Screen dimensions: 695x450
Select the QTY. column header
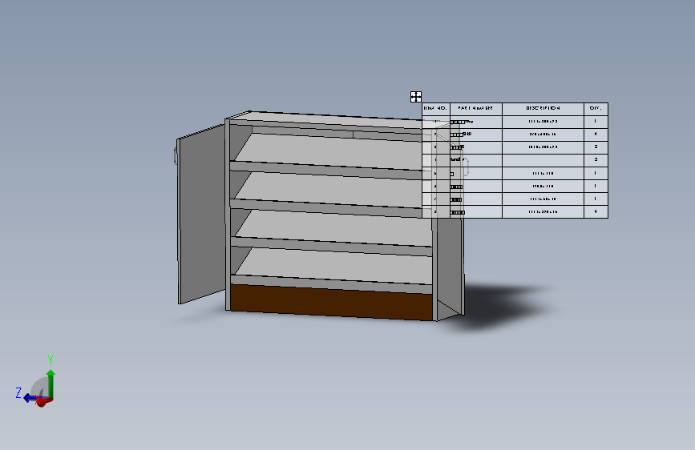tap(596, 109)
